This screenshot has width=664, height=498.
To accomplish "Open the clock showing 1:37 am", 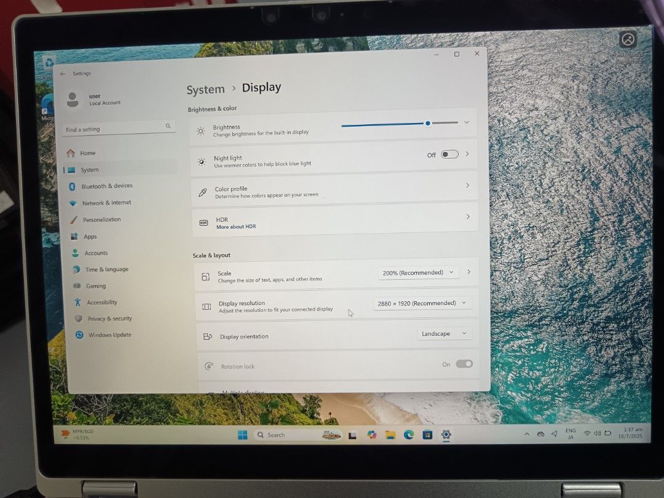I will (x=631, y=433).
